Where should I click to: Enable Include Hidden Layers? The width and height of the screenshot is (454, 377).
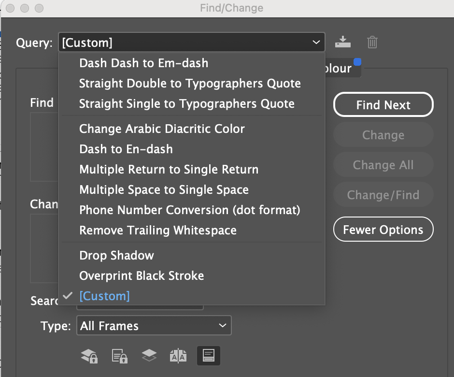click(149, 355)
